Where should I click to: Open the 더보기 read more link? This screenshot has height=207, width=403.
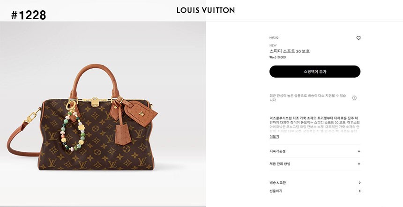(x=274, y=136)
